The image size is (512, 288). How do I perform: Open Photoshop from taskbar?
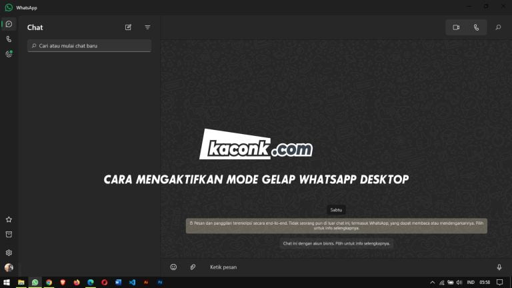click(x=160, y=283)
